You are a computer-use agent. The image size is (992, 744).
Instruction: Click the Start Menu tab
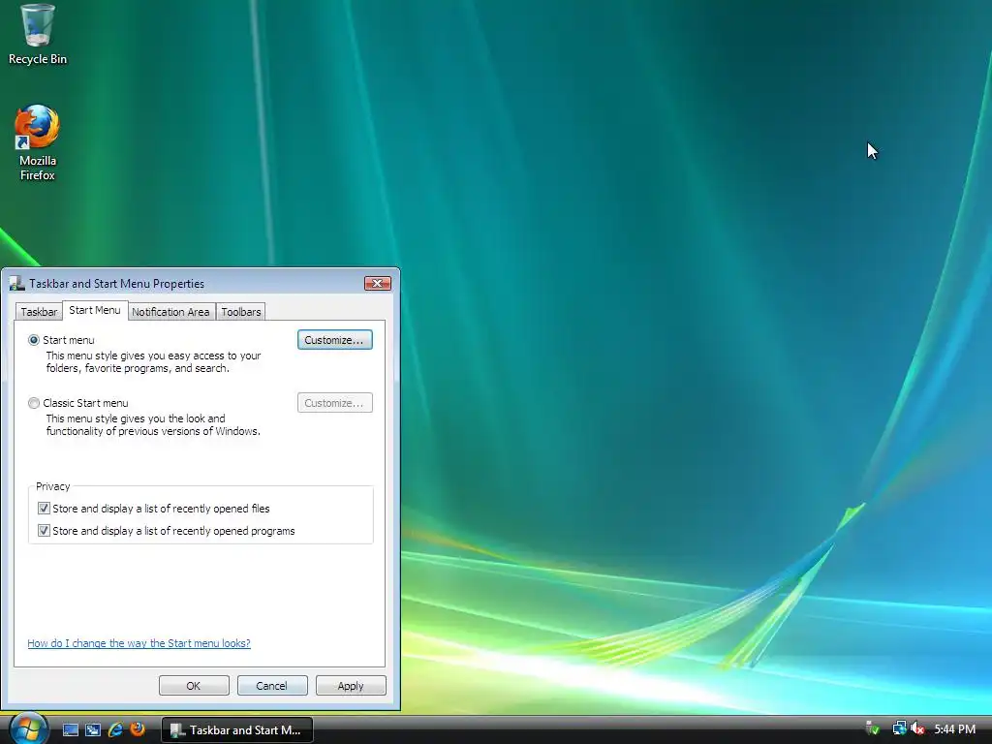pos(95,310)
